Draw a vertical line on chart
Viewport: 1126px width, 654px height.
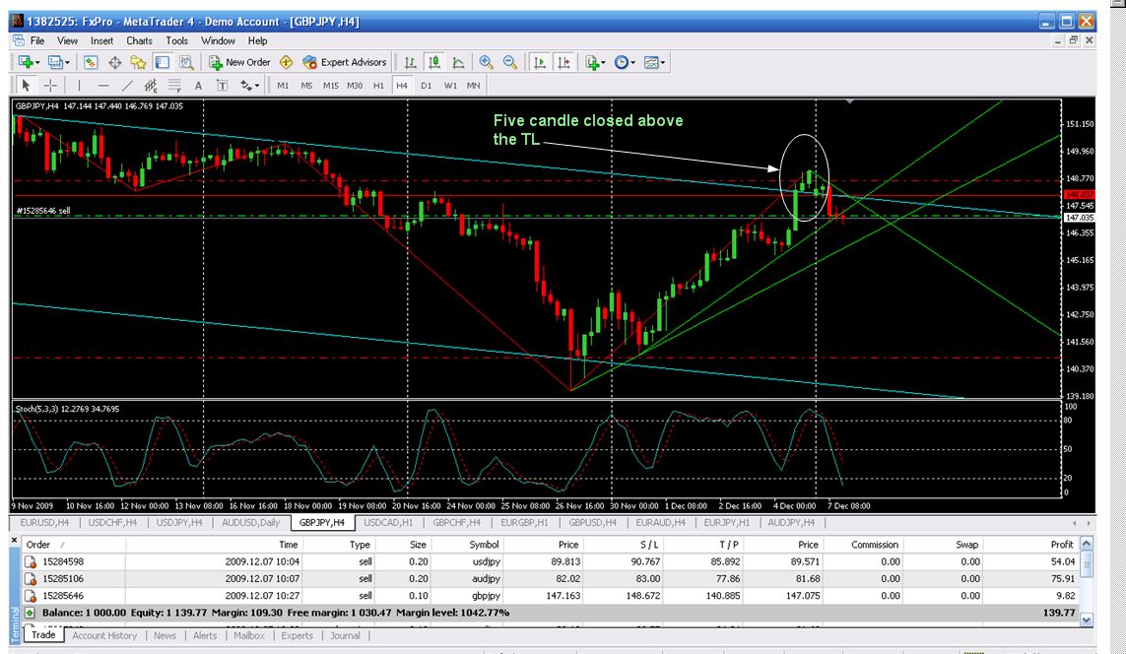80,86
